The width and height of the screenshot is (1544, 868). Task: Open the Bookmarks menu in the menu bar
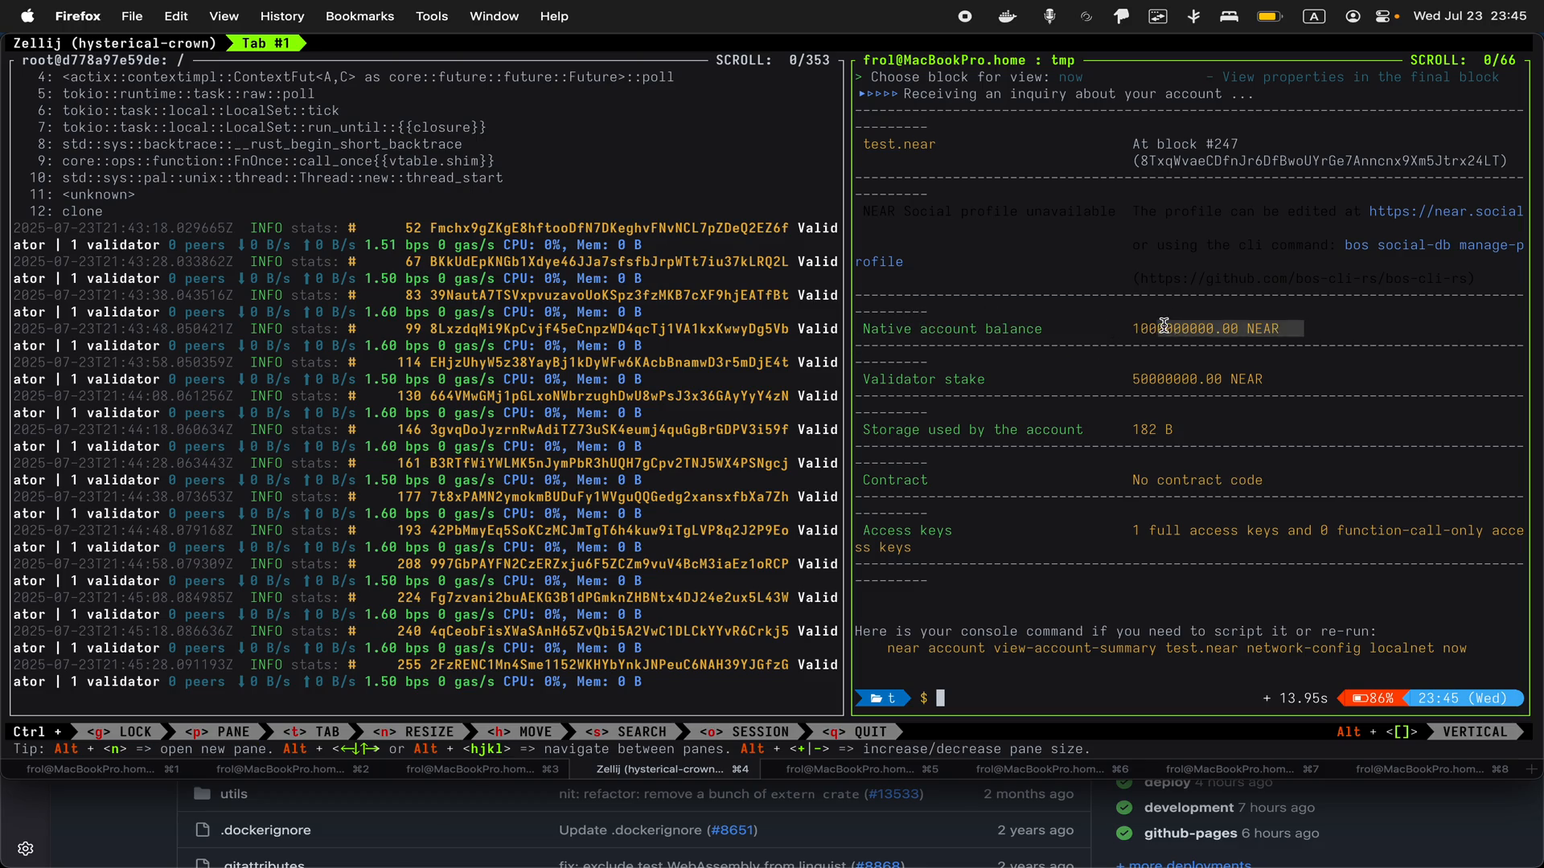[x=359, y=16]
